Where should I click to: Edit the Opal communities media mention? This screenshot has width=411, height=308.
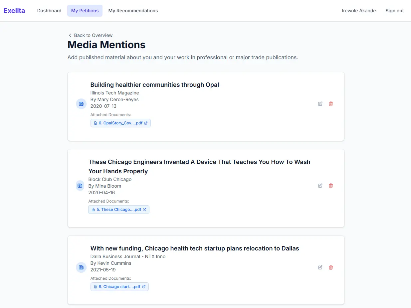coord(320,104)
